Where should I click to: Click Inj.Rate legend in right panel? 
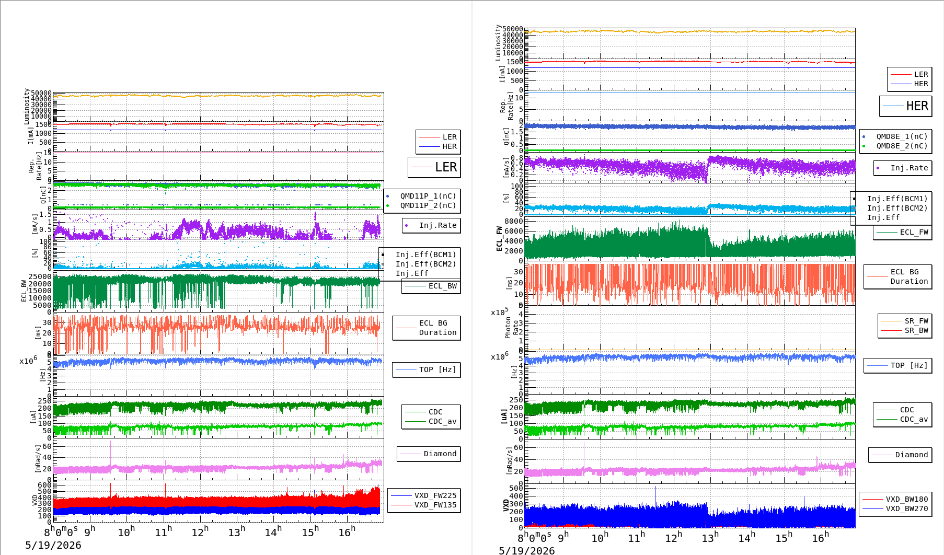pyautogui.click(x=903, y=168)
